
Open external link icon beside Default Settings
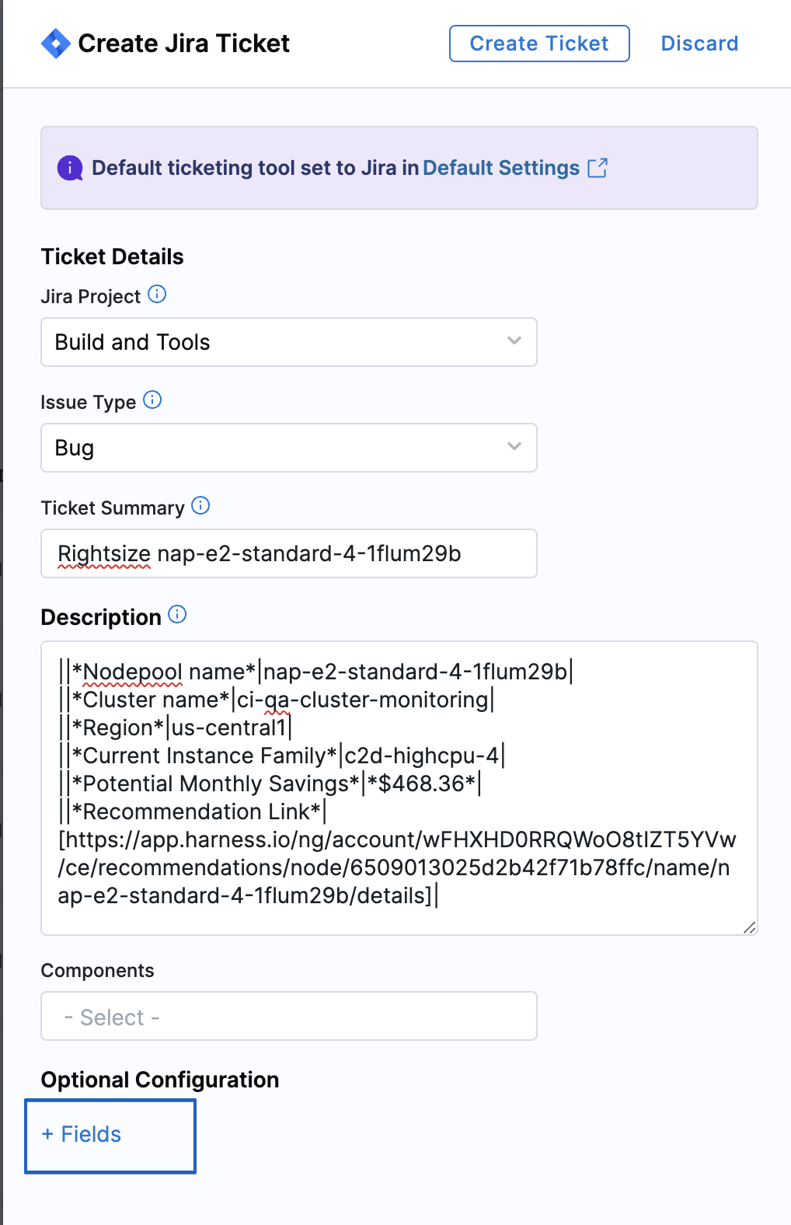tap(598, 168)
